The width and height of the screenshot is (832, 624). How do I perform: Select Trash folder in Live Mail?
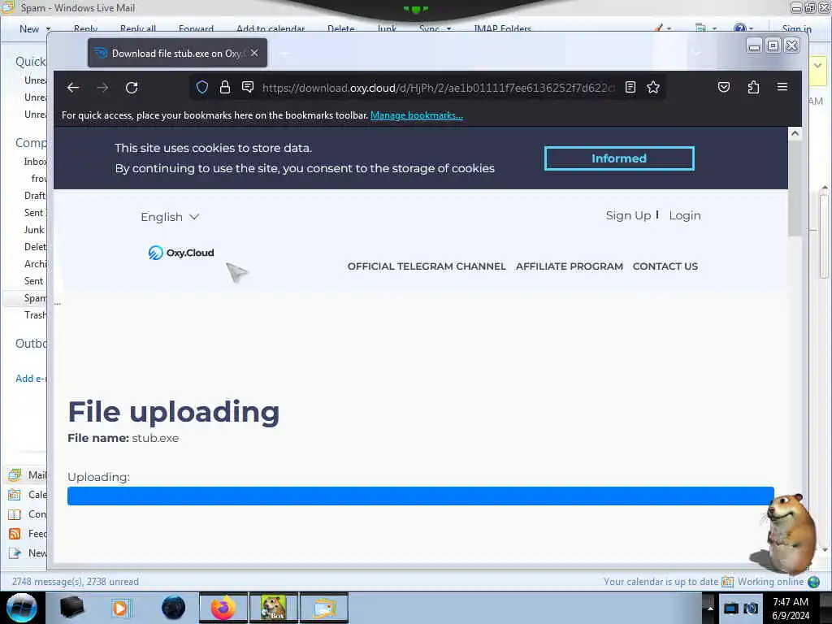coord(35,315)
